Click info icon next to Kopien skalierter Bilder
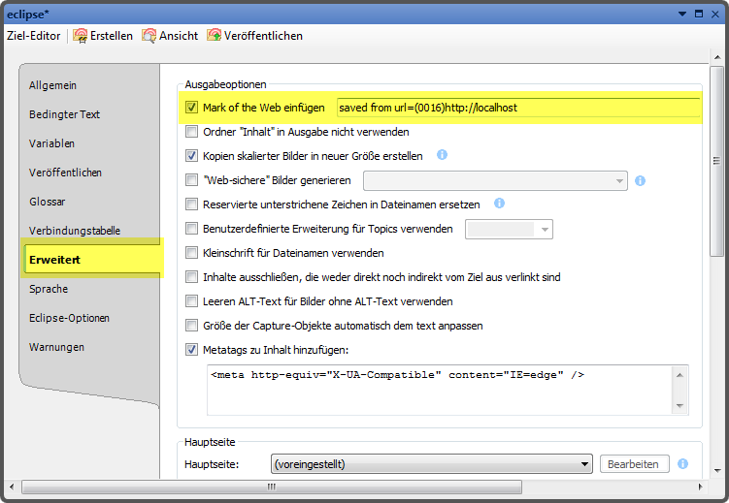 tap(442, 155)
